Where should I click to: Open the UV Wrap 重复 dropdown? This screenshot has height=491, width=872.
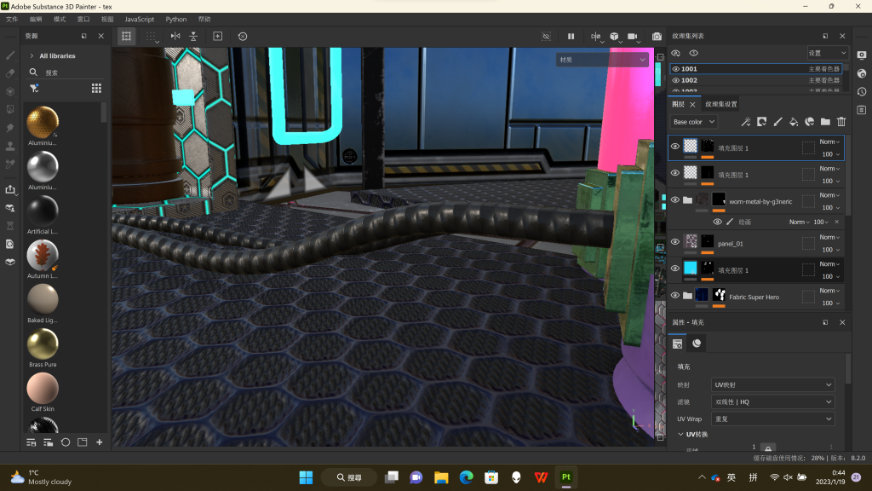point(773,419)
